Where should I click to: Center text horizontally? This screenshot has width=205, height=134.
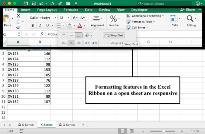coord(71,43)
